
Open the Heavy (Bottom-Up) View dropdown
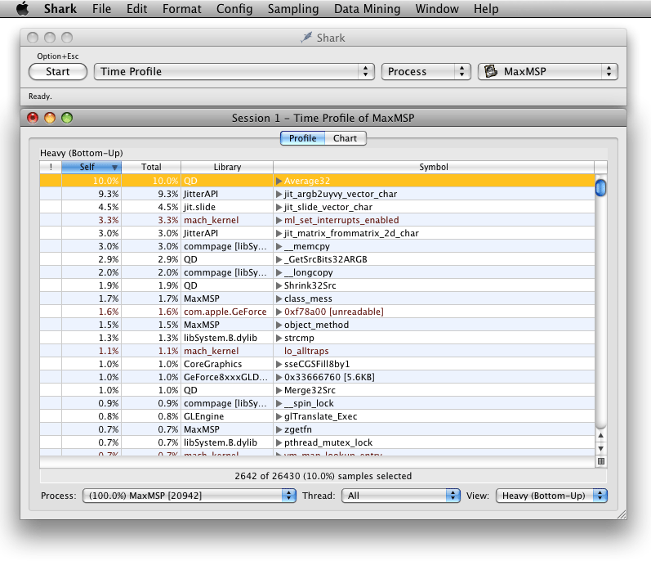point(553,496)
